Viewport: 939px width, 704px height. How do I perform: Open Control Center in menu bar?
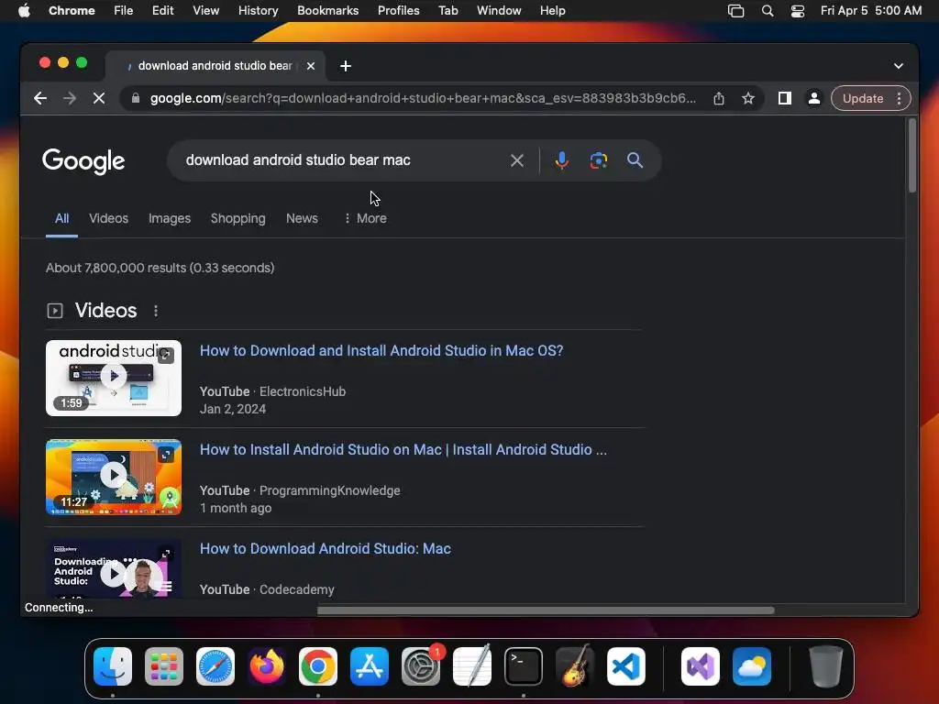(x=798, y=11)
